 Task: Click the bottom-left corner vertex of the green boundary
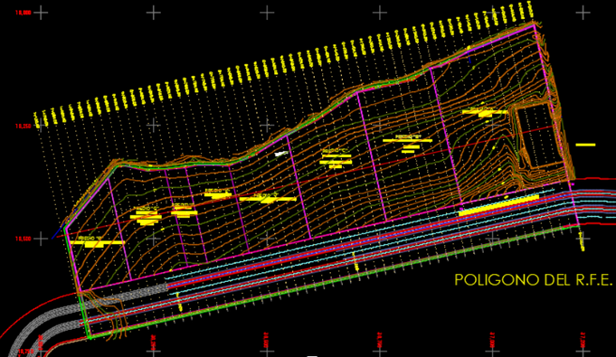pyautogui.click(x=90, y=337)
